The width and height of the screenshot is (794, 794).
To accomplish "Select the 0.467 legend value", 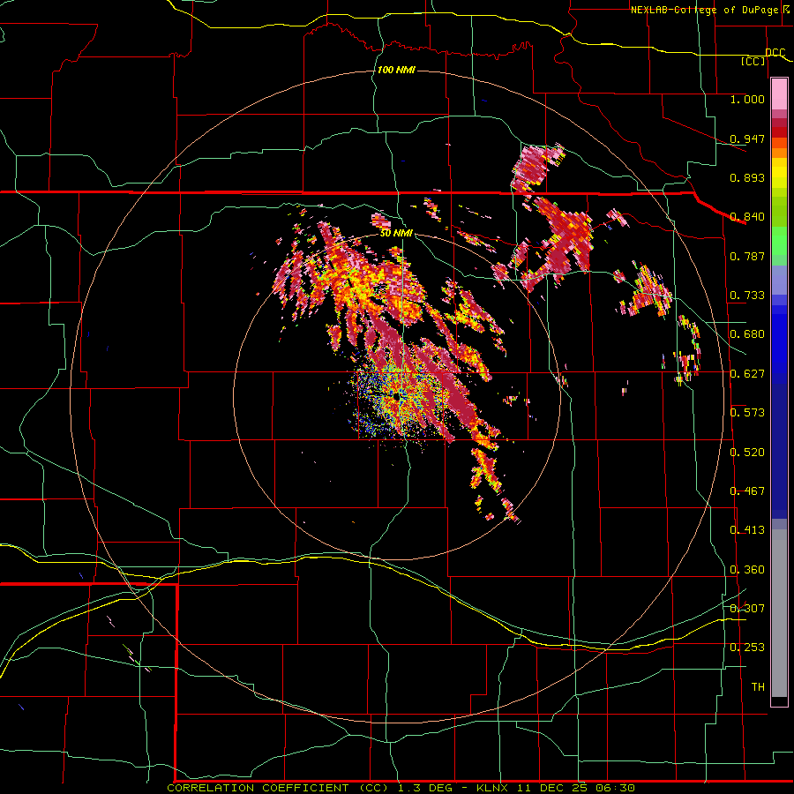I will [x=747, y=491].
